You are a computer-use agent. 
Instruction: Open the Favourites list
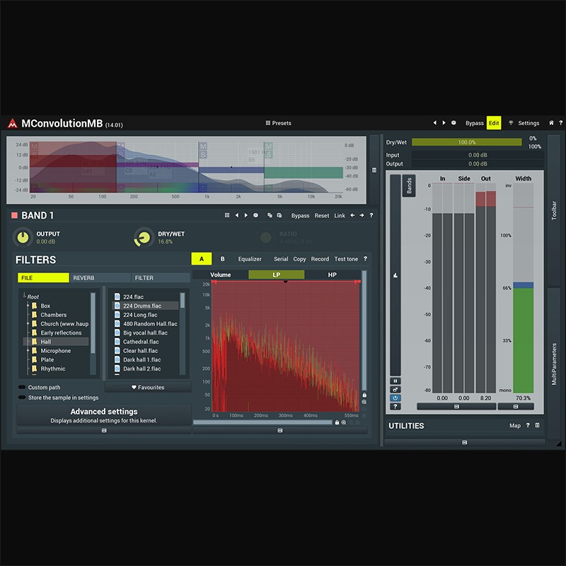click(148, 387)
